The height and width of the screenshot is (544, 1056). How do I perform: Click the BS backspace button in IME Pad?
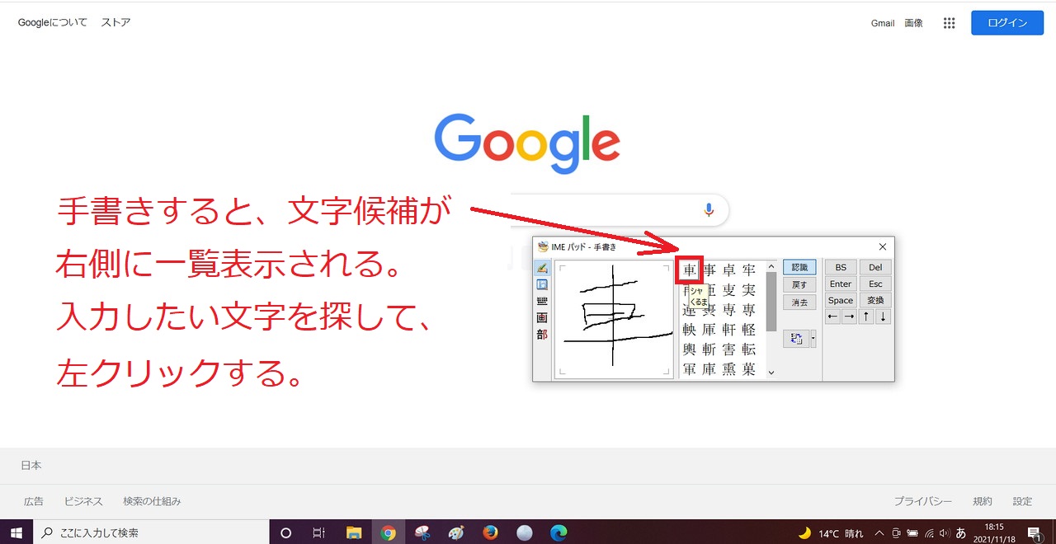[841, 267]
